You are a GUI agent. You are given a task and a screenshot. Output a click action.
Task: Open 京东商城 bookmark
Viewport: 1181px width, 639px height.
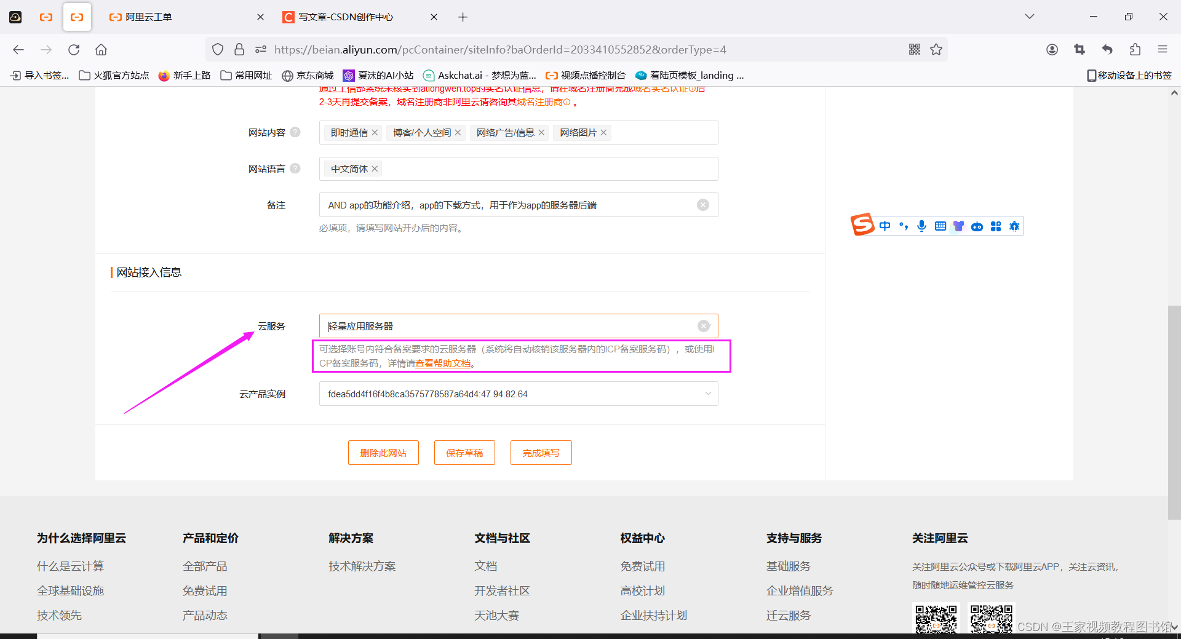[x=308, y=76]
